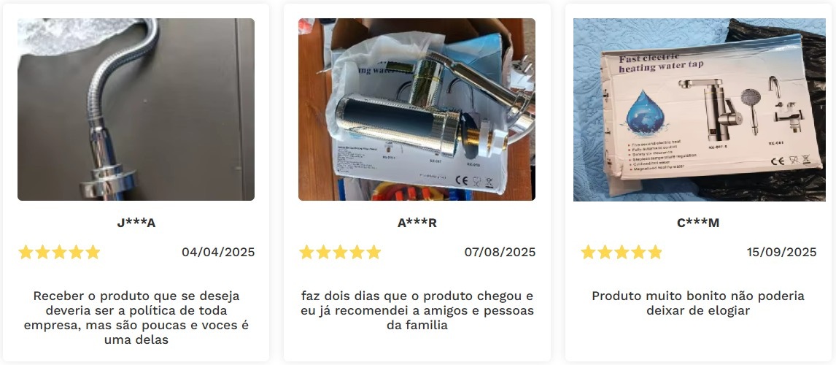
Task: Select reviewer name C***M
Action: click(698, 223)
